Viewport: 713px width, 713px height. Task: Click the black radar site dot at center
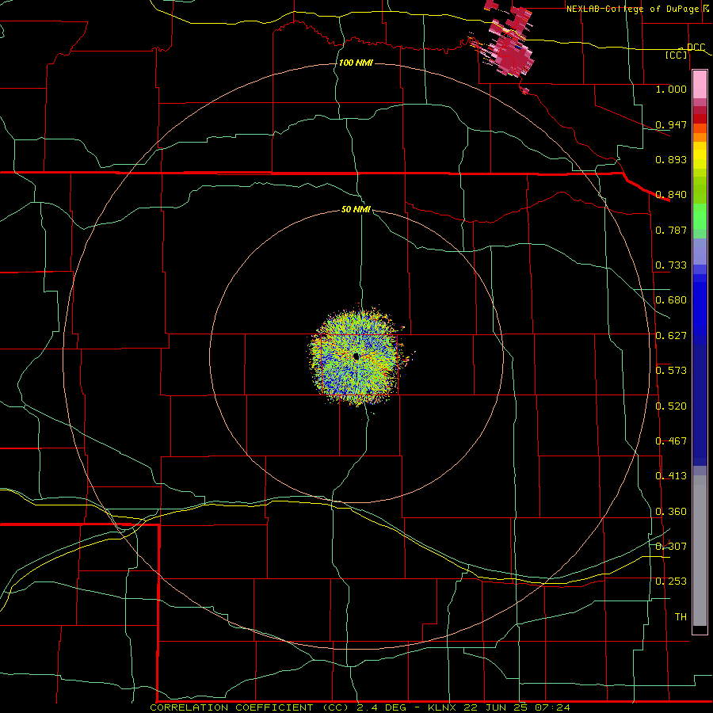[x=356, y=356]
